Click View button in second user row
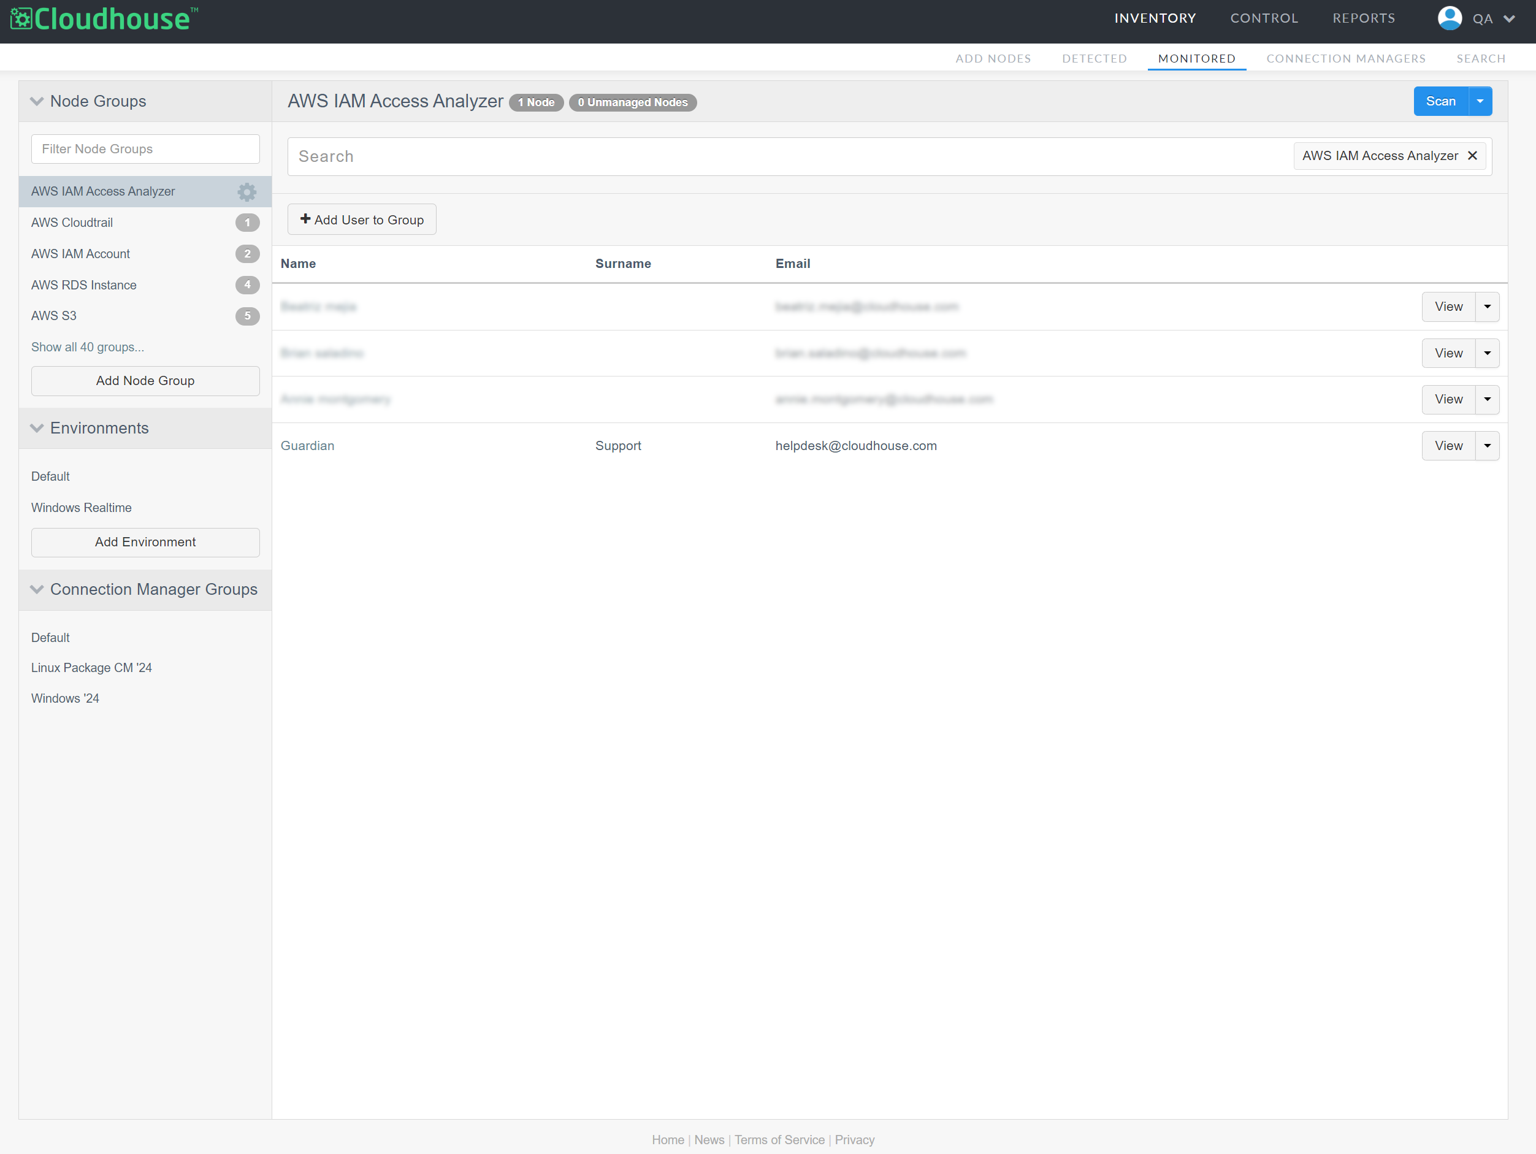This screenshot has height=1154, width=1536. 1448,353
